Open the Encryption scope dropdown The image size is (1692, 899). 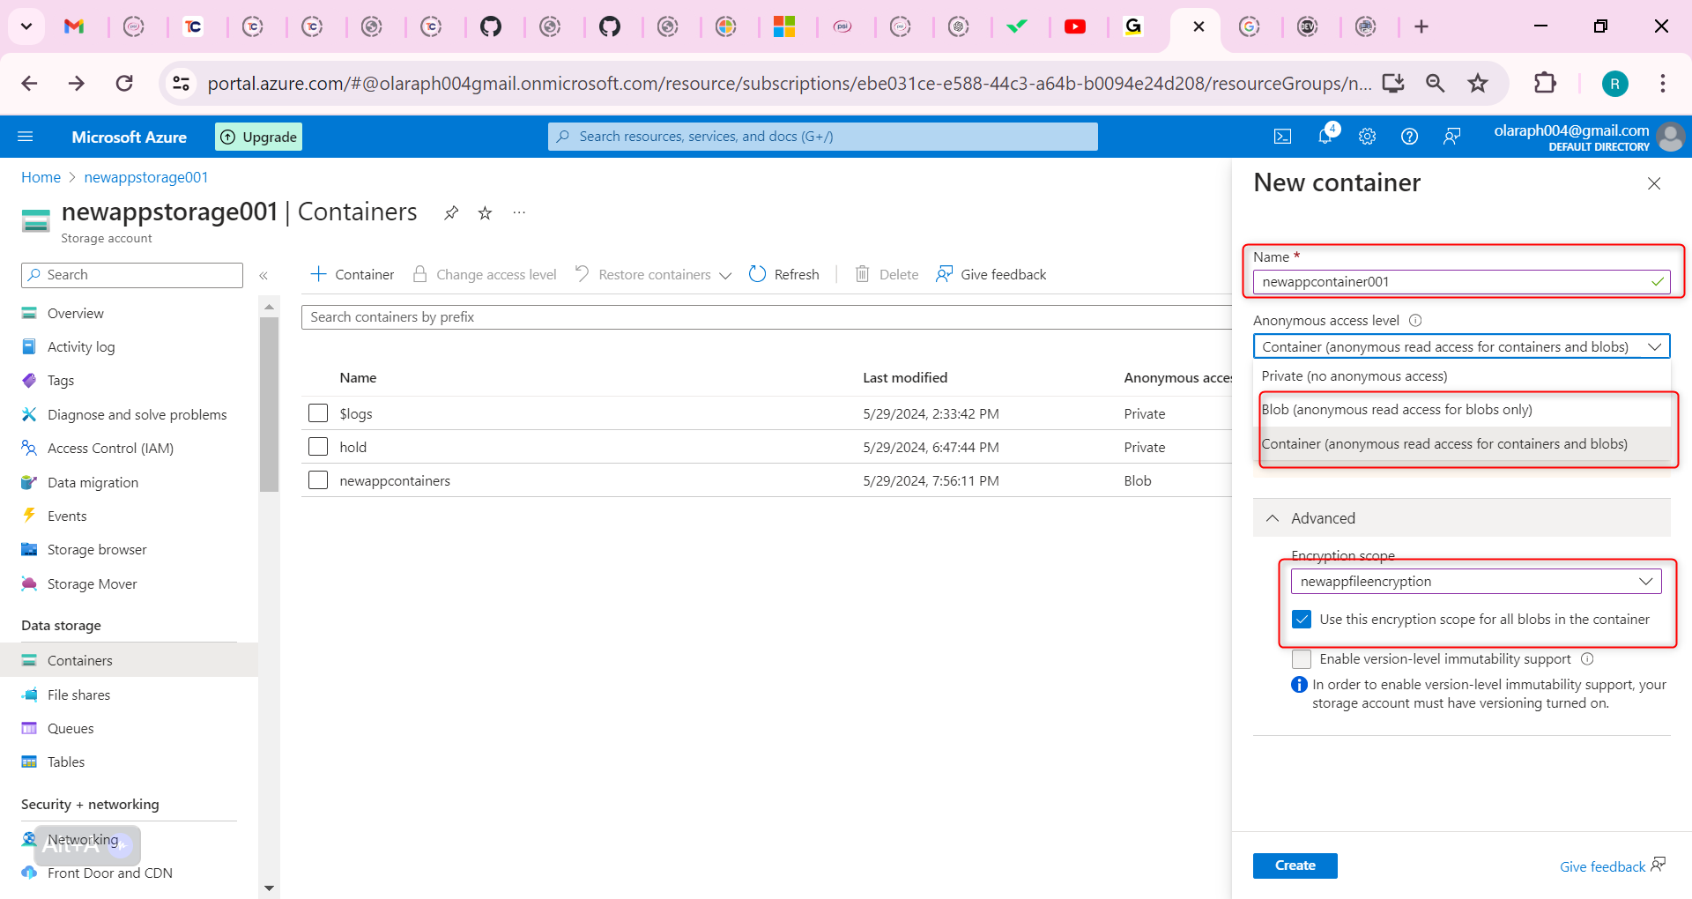click(1475, 582)
